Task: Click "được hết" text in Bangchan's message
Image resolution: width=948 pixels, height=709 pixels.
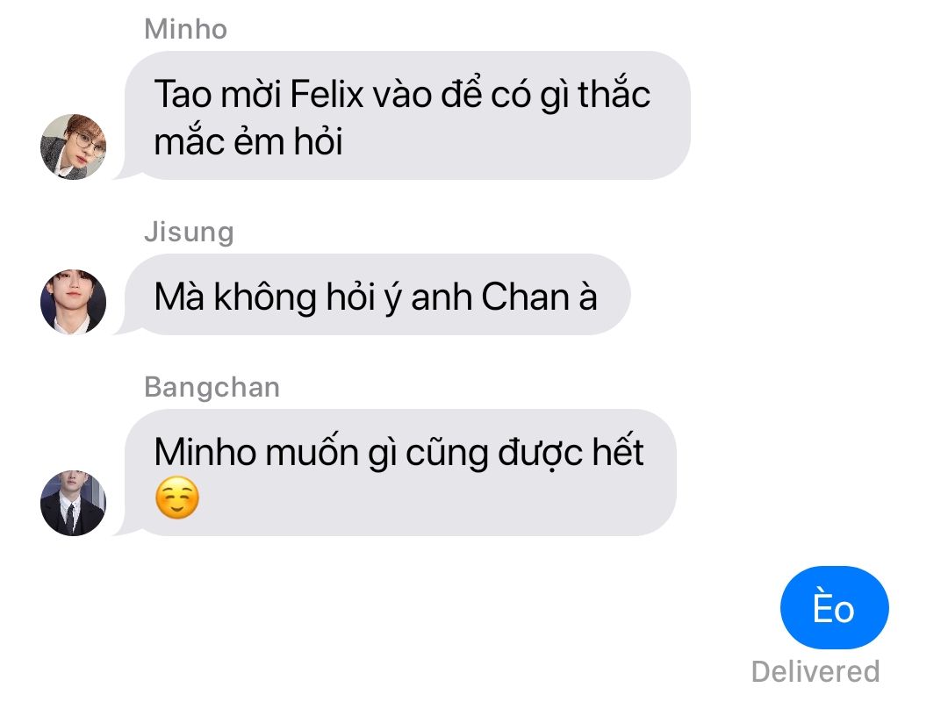Action: [571, 452]
